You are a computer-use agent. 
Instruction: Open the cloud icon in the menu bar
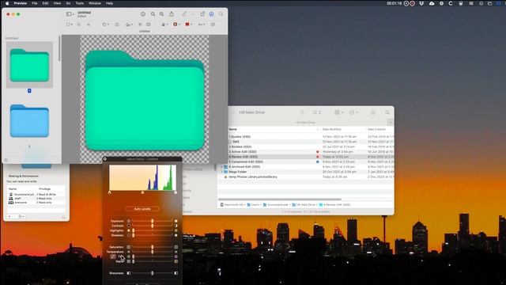[432, 3]
